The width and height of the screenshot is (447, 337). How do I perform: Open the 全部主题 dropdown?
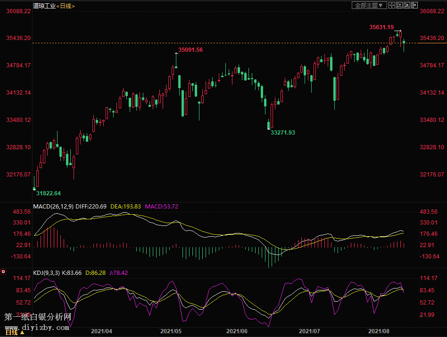[369, 5]
